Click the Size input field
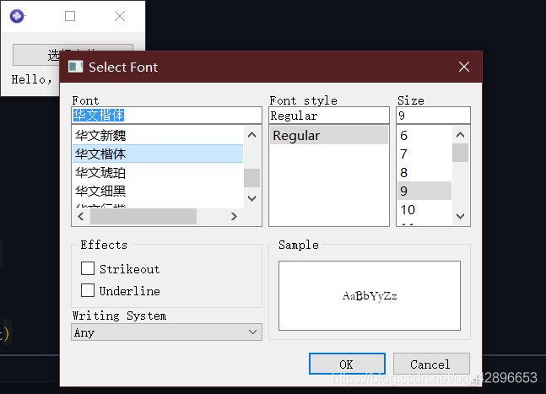Viewport: 546px width, 394px height. click(x=433, y=116)
